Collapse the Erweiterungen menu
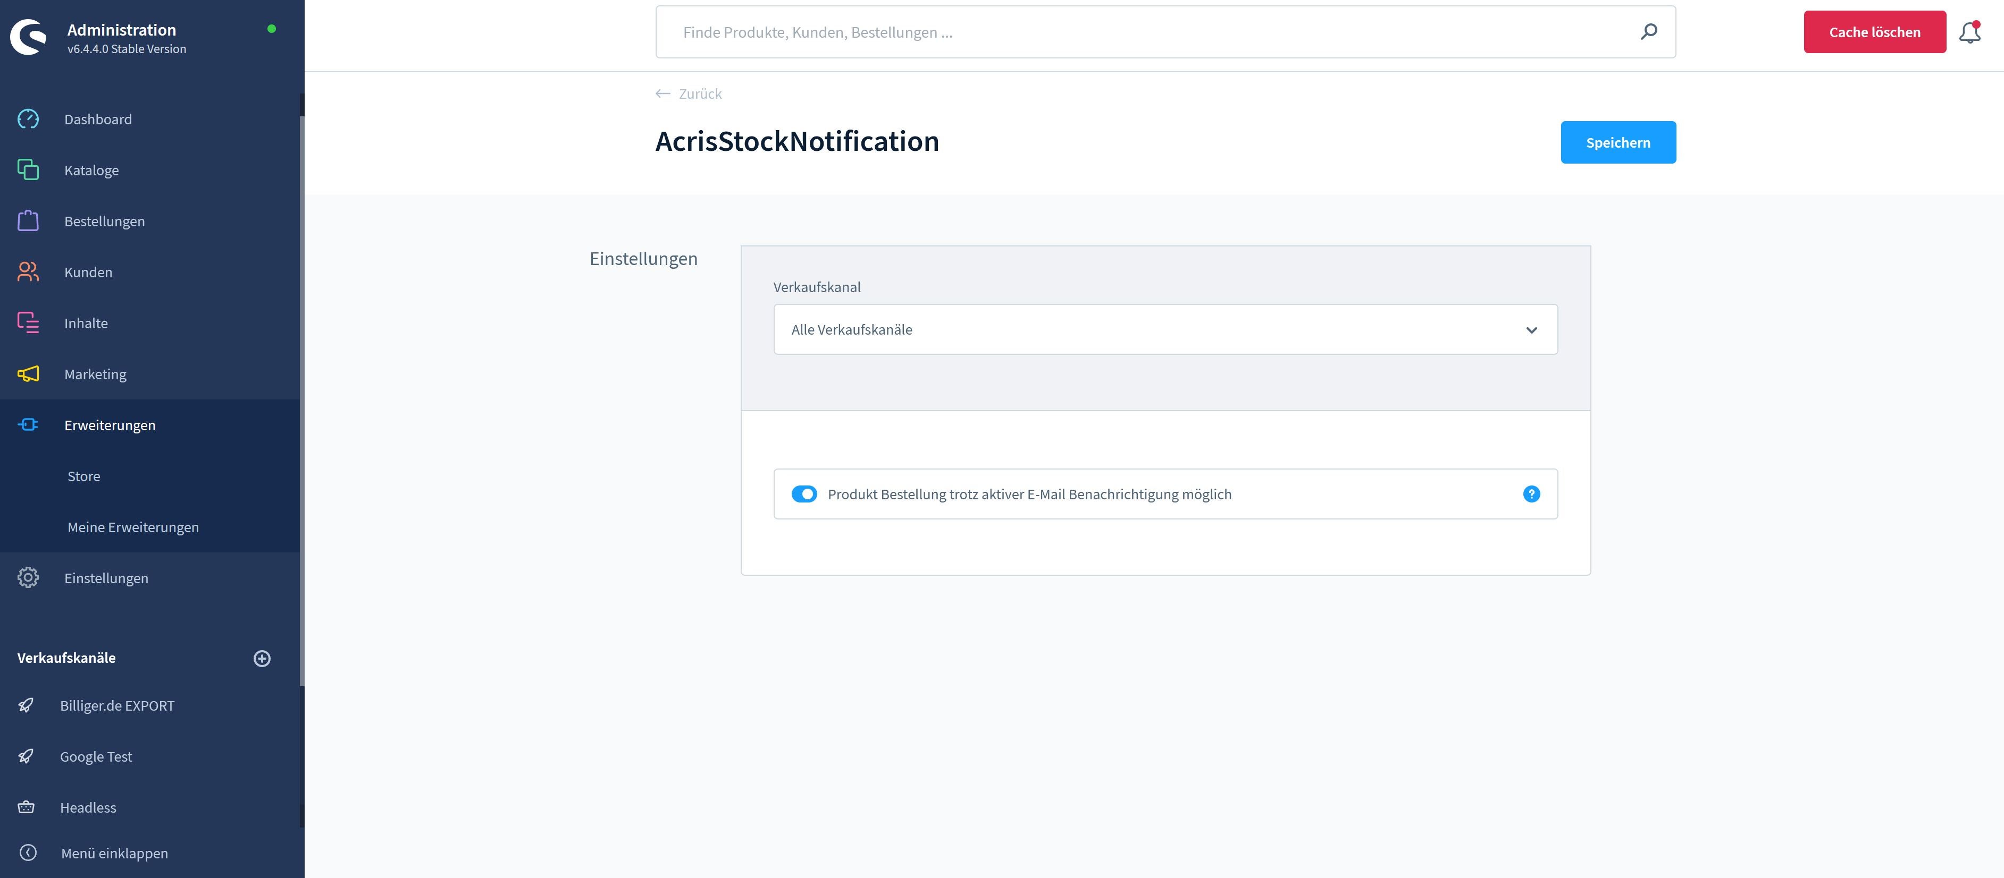Image resolution: width=2004 pixels, height=878 pixels. (x=150, y=425)
